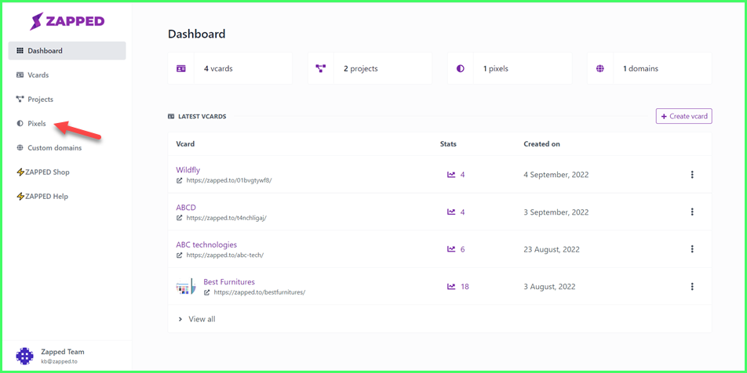
Task: Open the 4 vcards summary
Action: pyautogui.click(x=230, y=68)
